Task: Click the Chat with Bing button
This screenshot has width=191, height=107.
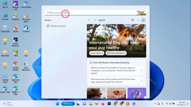Action: tap(116, 53)
